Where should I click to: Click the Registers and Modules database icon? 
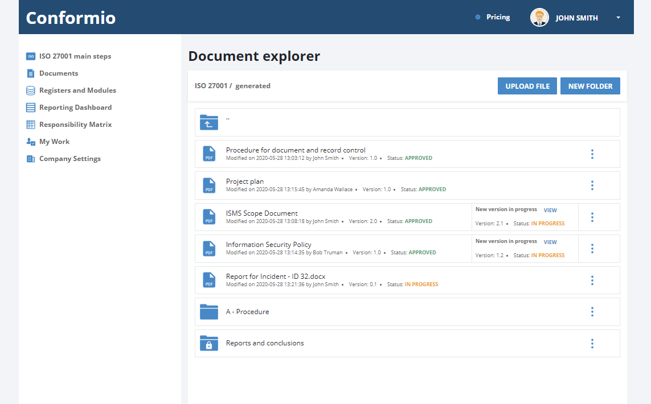[31, 90]
